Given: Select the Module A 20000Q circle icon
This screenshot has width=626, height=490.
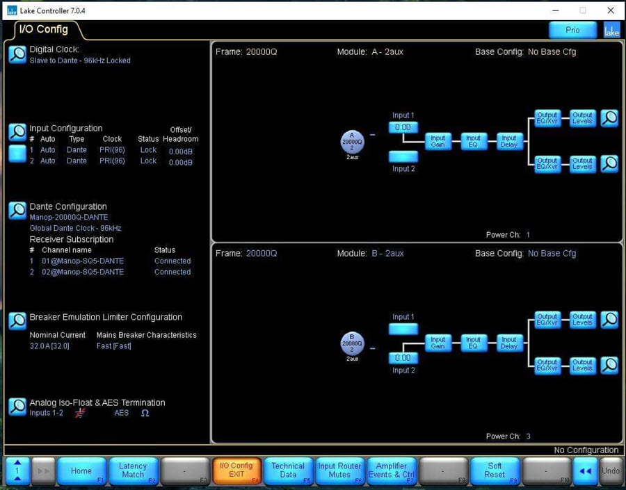Looking at the screenshot, I should 352,142.
